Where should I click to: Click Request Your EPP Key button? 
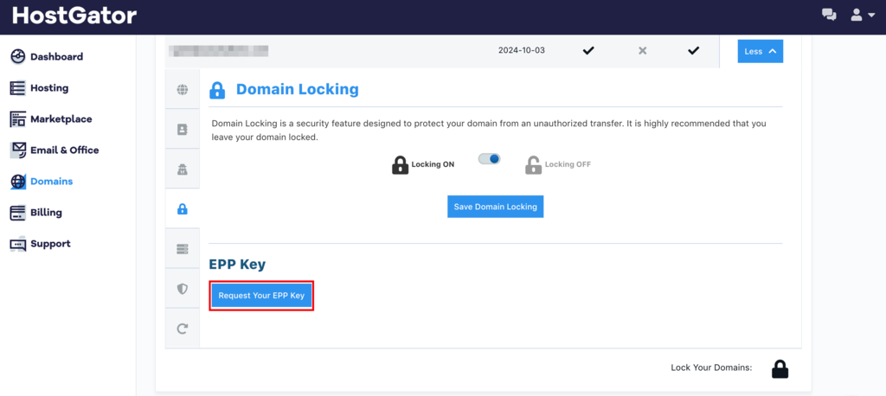tap(261, 296)
